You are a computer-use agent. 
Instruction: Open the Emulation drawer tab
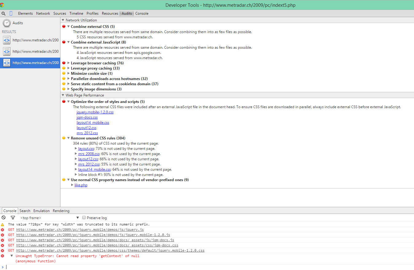pos(41,211)
